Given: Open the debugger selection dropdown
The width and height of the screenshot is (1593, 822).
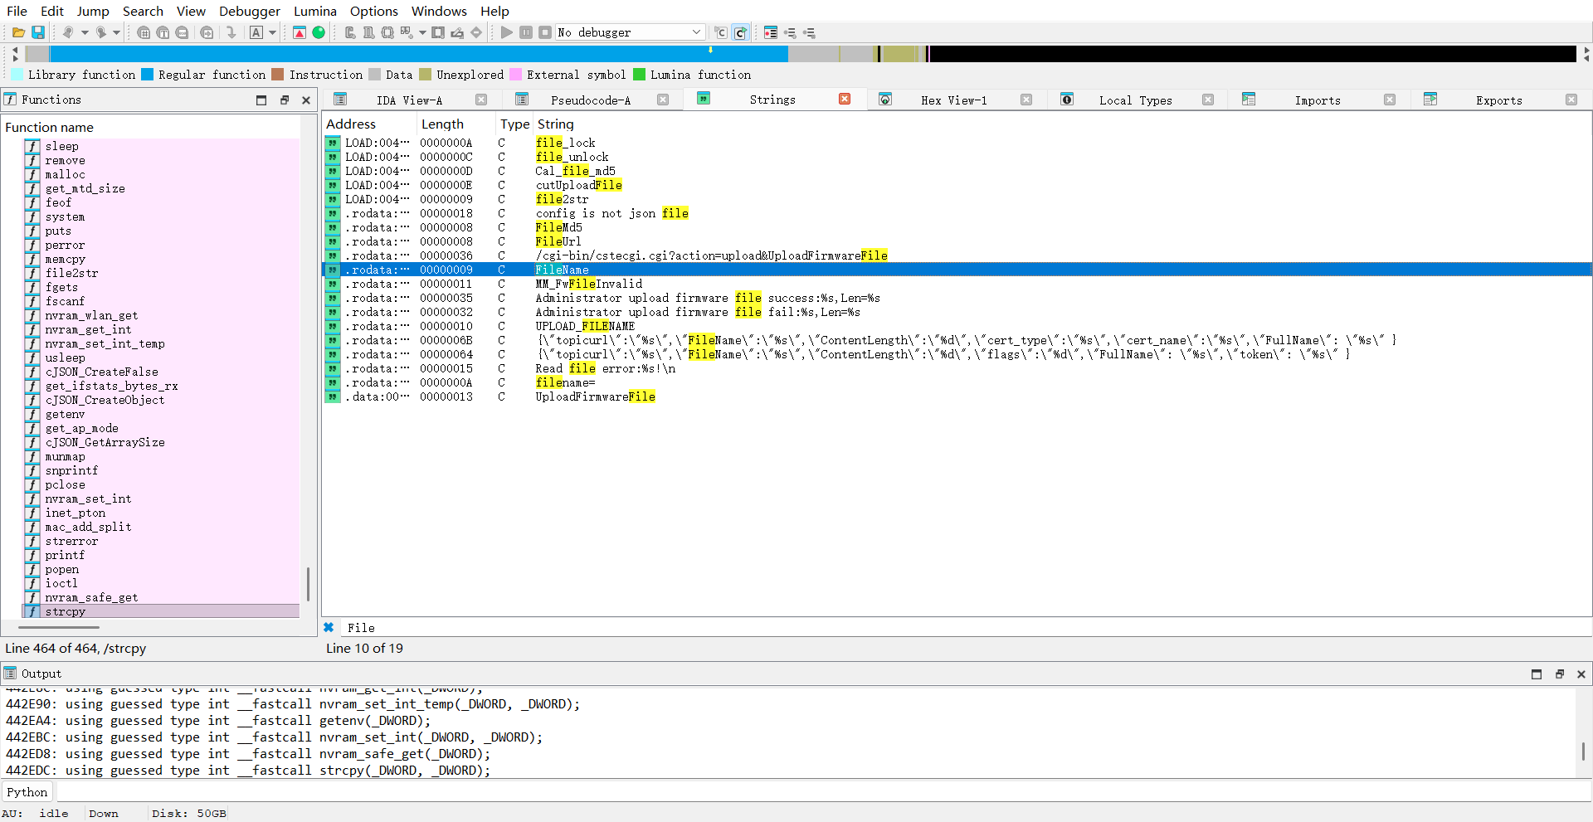Looking at the screenshot, I should point(696,32).
